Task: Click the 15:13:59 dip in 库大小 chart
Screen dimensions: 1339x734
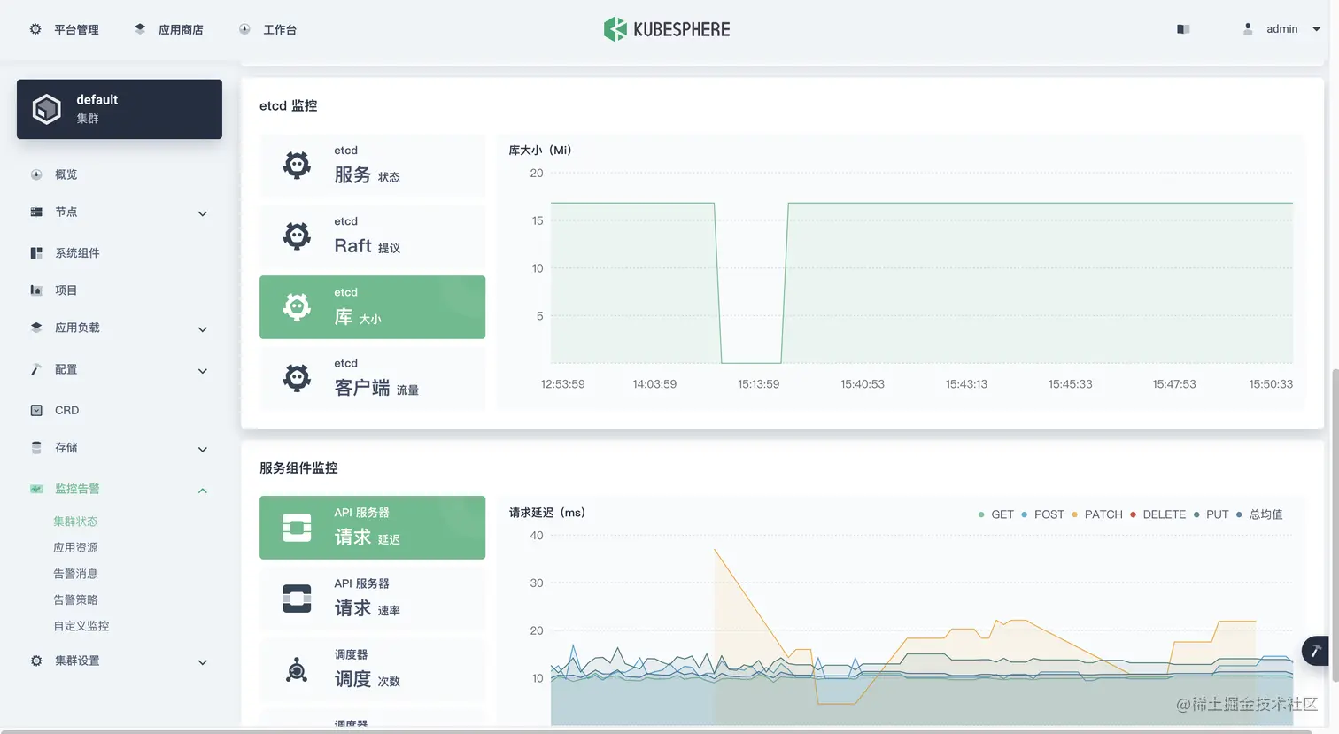Action: point(751,362)
